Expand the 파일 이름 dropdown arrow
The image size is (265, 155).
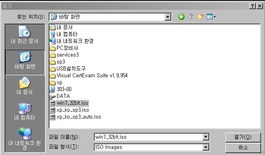206,137
